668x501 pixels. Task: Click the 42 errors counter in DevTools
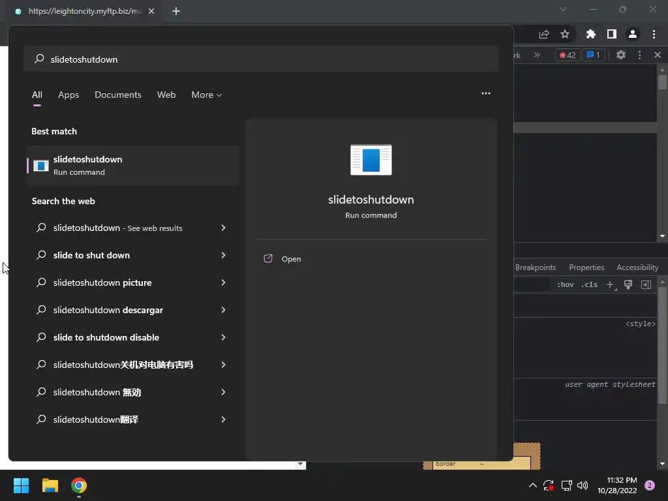tap(568, 55)
